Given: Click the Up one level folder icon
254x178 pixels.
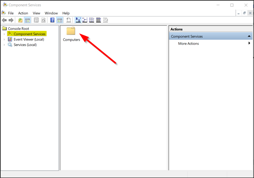Looking at the screenshot, I should [x=20, y=20].
